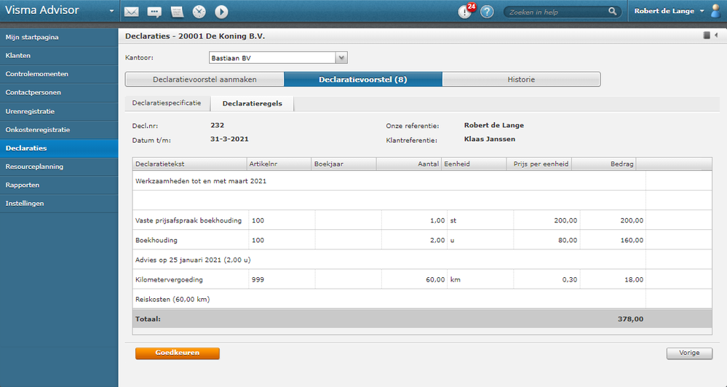The image size is (727, 387).
Task: Go to Mijn startpagina
Action: [59, 37]
